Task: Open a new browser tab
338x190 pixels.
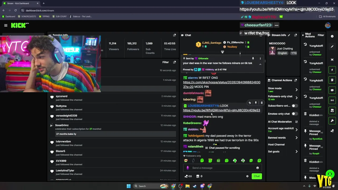Action: [44, 3]
